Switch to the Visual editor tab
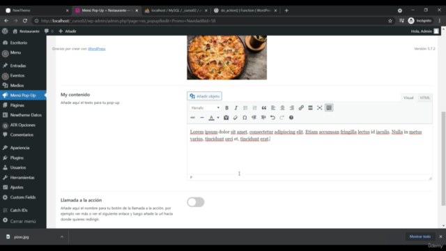This screenshot has width=446, height=251. [x=408, y=98]
